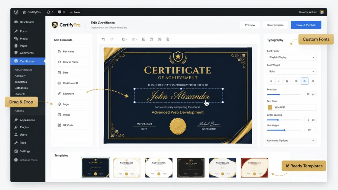Expand Advanced Options section
338x190 pixels.
[x=292, y=140]
